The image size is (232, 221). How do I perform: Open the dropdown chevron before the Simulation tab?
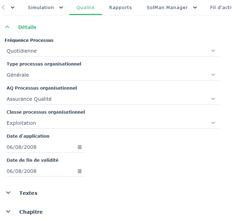click(13, 8)
